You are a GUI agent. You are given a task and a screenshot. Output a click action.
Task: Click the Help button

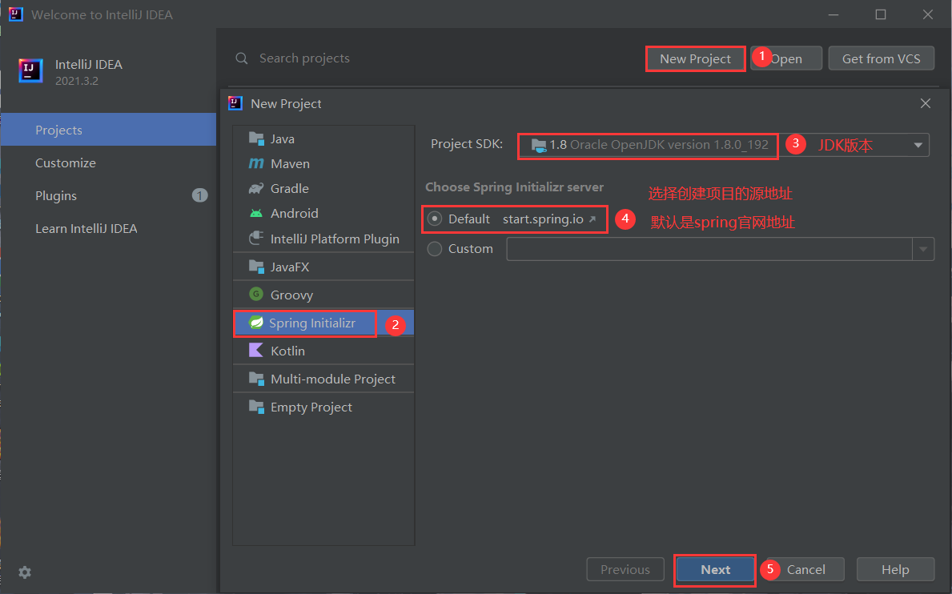(x=895, y=570)
